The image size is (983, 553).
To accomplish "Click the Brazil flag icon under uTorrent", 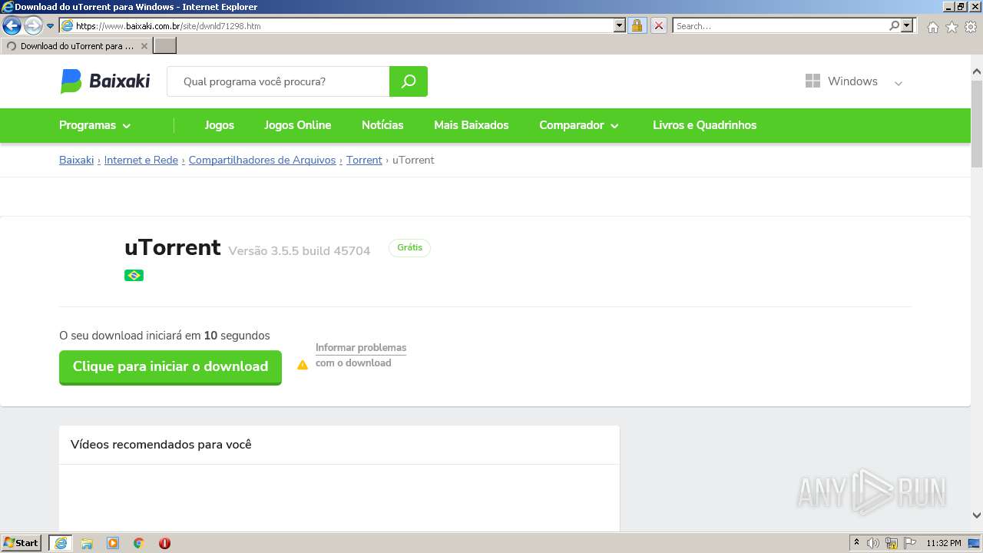I will point(134,275).
